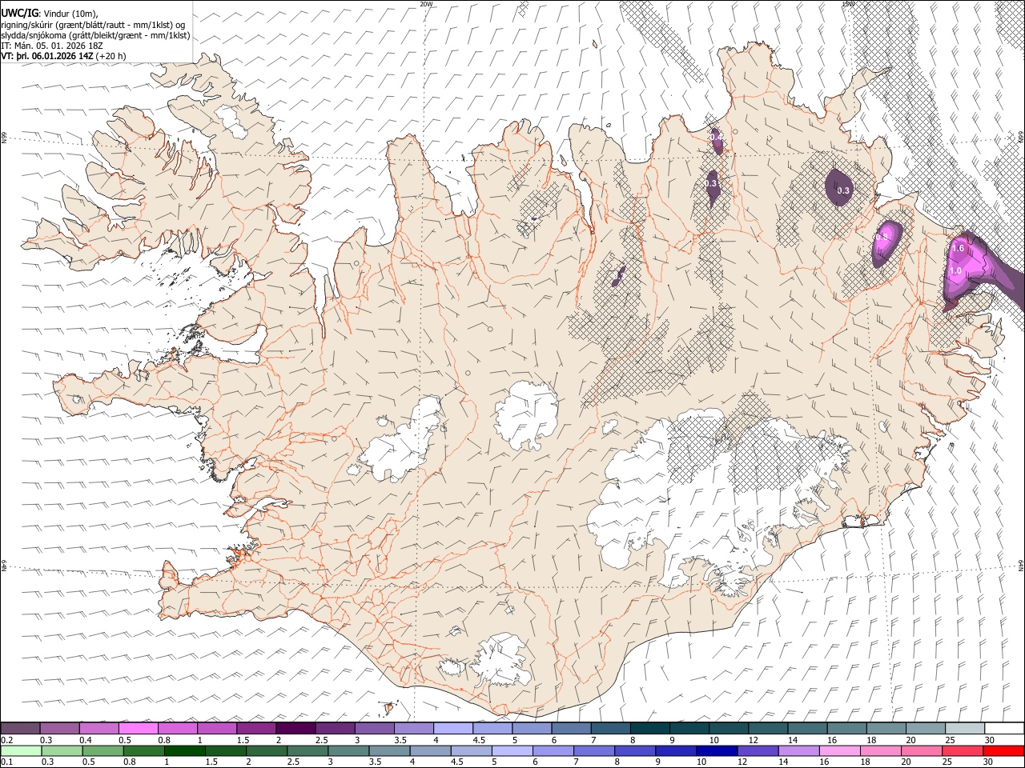Click the light pink swatch at rain scale 16
The height and width of the screenshot is (768, 1025).
click(839, 750)
